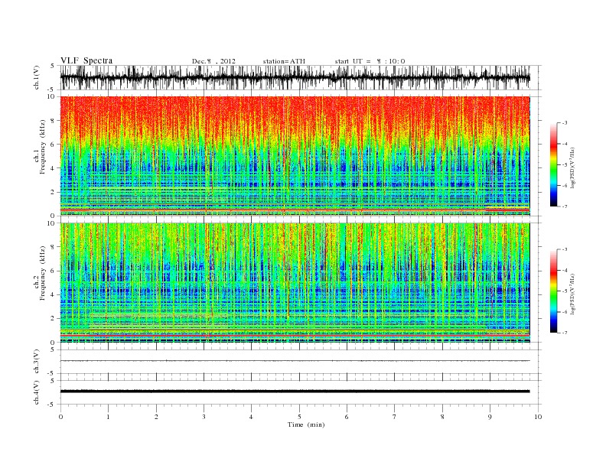Click the "station=ATH" header text
The width and height of the screenshot is (606, 468).
284,61
